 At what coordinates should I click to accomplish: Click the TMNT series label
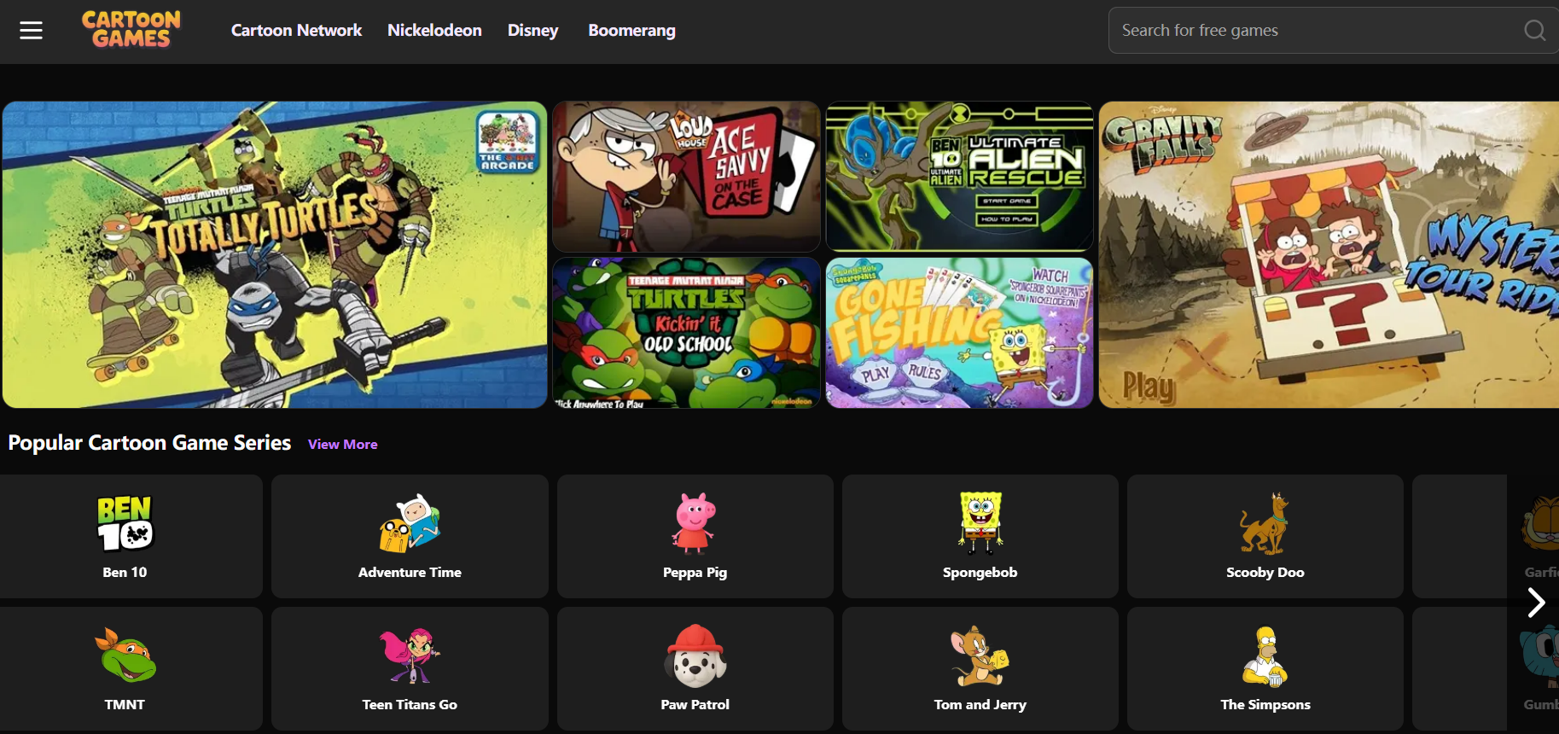(125, 705)
